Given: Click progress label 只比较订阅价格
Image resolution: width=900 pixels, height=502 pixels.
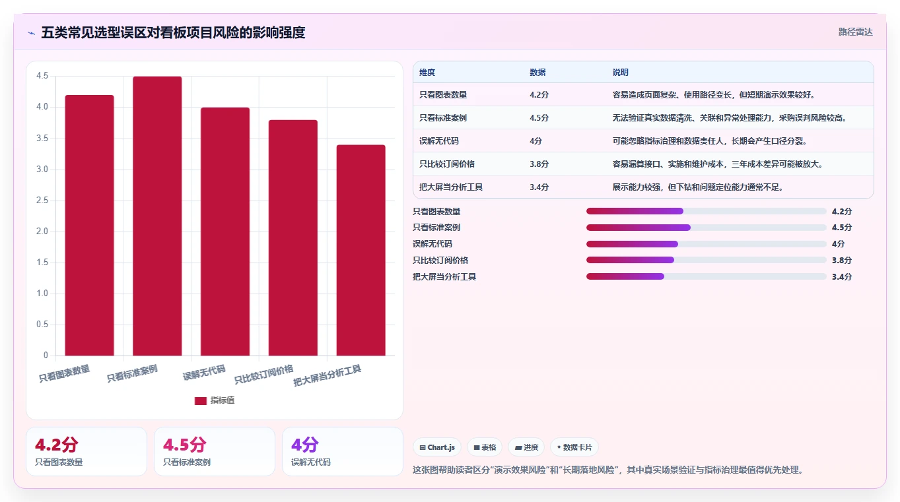Looking at the screenshot, I should click(x=440, y=260).
